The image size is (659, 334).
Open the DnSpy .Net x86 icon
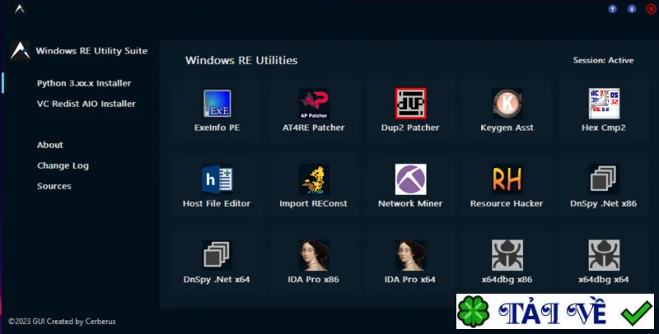pyautogui.click(x=604, y=179)
